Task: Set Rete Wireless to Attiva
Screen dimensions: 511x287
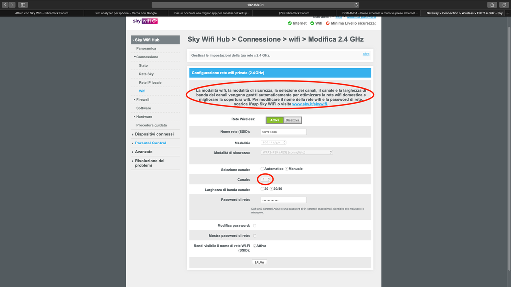Action: (x=275, y=120)
